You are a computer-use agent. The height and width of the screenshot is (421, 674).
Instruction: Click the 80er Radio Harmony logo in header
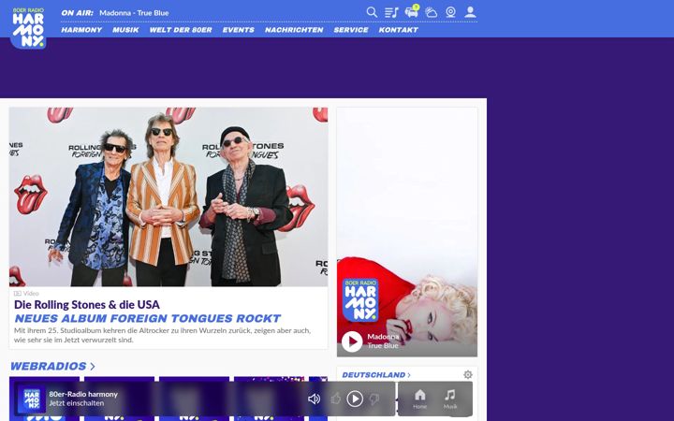click(28, 27)
